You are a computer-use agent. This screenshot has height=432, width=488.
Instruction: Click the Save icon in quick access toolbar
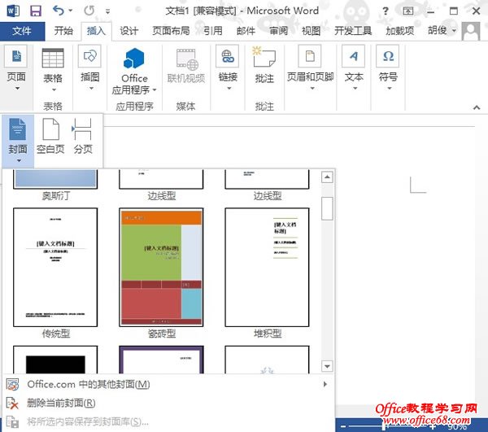coord(35,11)
